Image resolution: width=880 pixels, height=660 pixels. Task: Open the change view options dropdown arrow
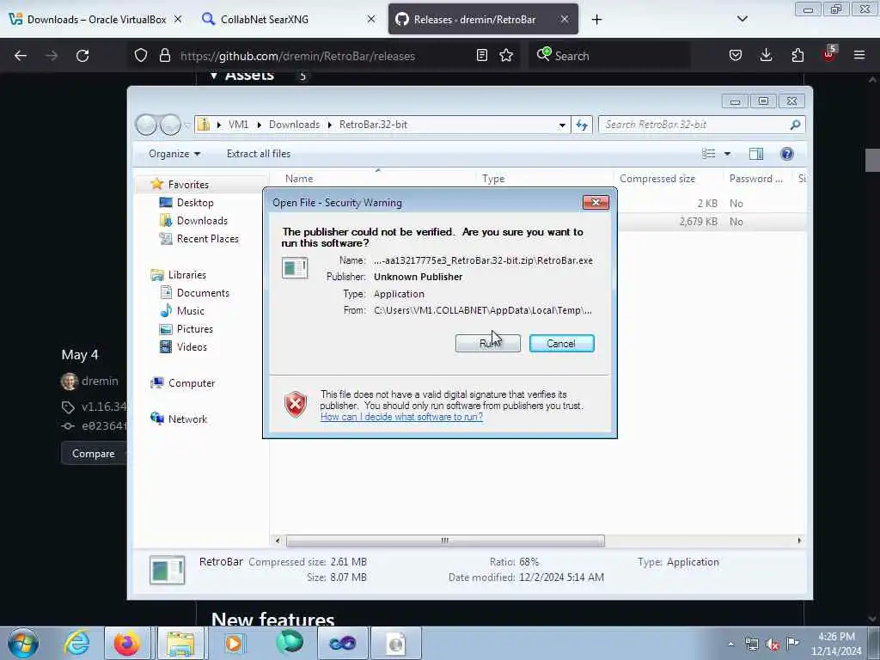727,154
